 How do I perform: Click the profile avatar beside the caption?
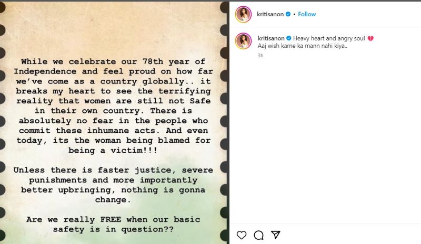click(243, 41)
